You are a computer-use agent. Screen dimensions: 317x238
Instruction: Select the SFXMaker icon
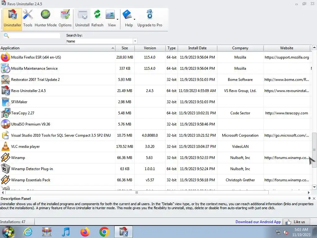tap(6, 102)
